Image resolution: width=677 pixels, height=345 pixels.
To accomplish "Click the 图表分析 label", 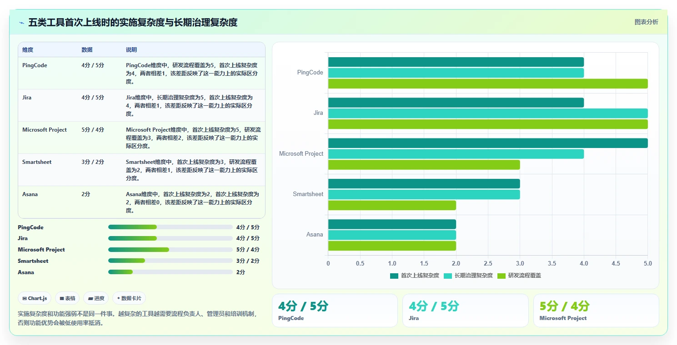I will (x=646, y=22).
